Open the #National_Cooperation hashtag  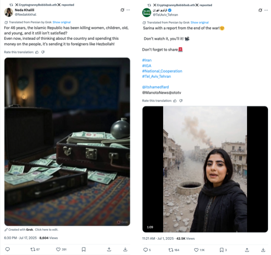tap(162, 71)
